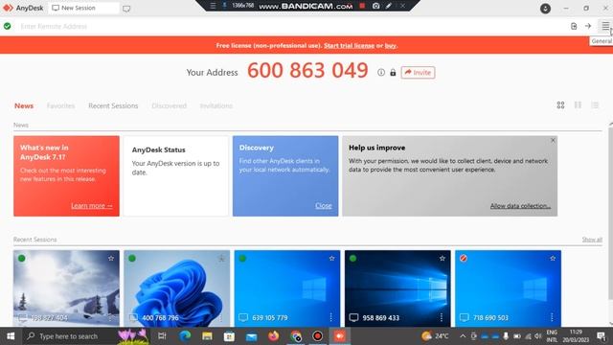This screenshot has width=613, height=345.
Task: Click the Enter Remote Address field
Action: click(289, 26)
